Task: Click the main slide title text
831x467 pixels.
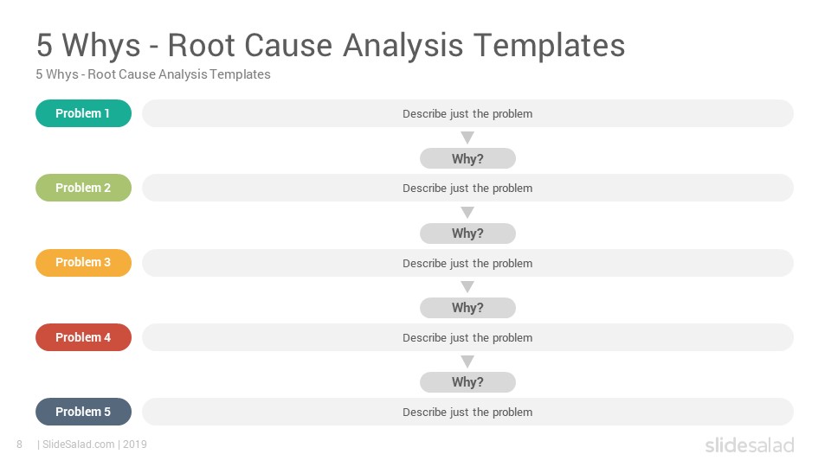Action: [331, 46]
